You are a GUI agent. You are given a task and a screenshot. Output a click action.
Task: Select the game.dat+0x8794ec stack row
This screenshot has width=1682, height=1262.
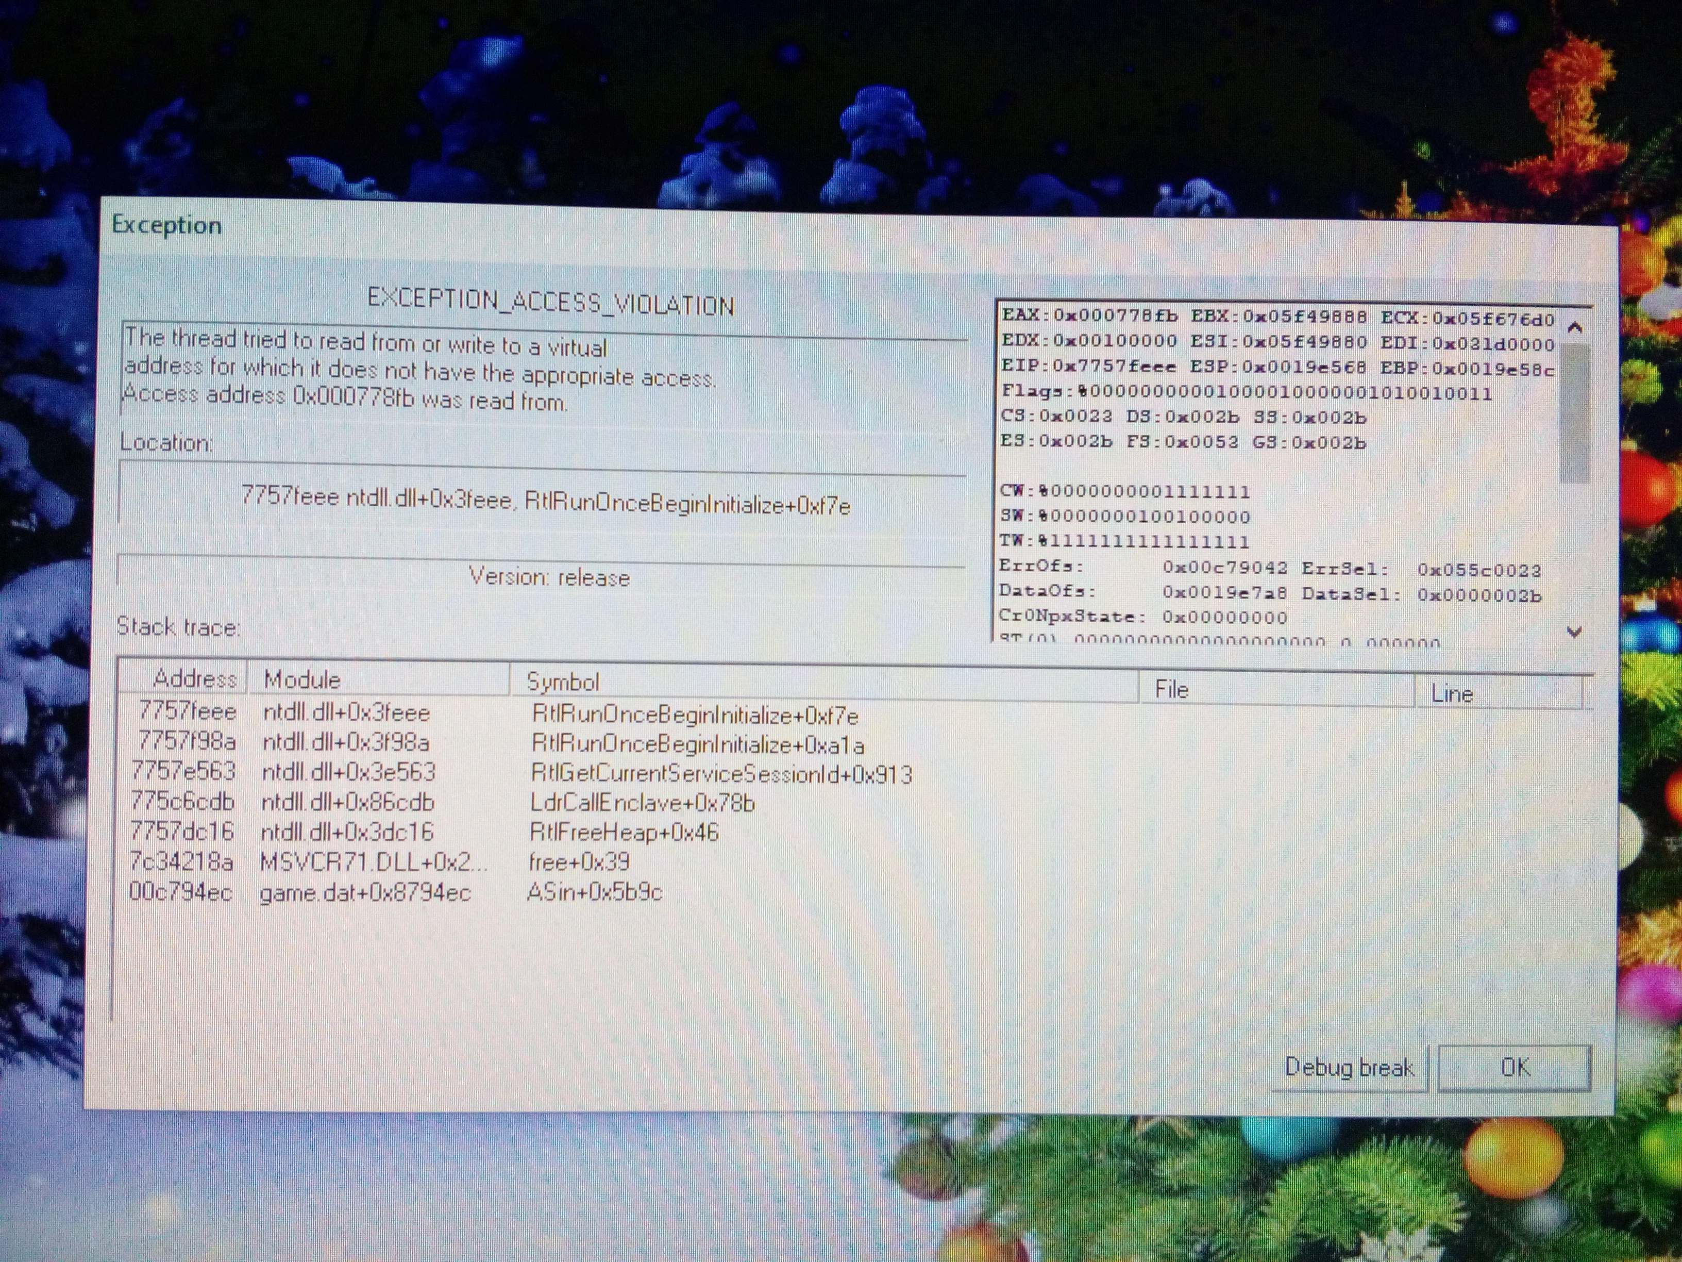pyautogui.click(x=365, y=891)
